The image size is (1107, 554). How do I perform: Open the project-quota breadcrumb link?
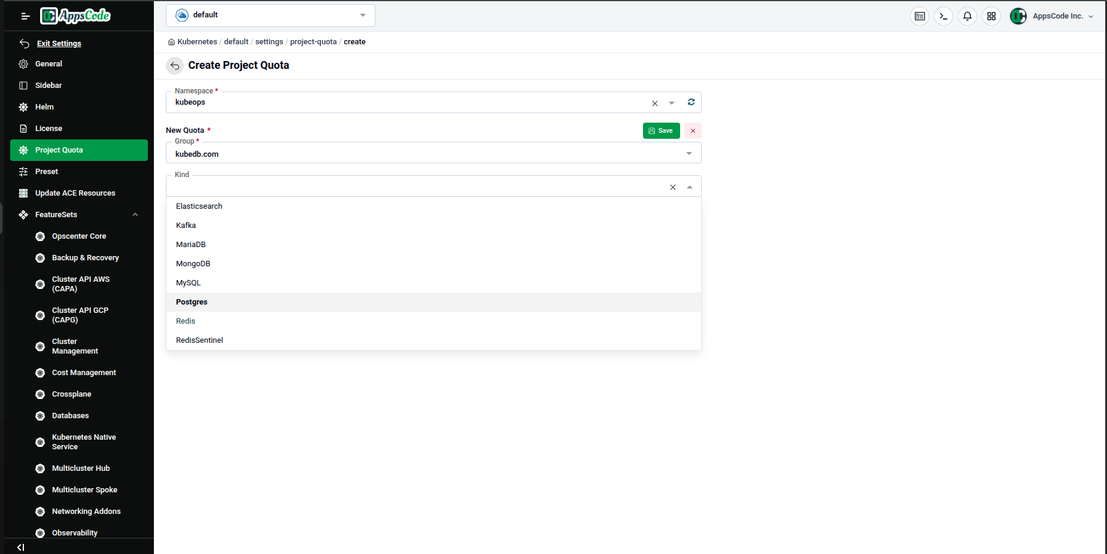[x=313, y=41]
